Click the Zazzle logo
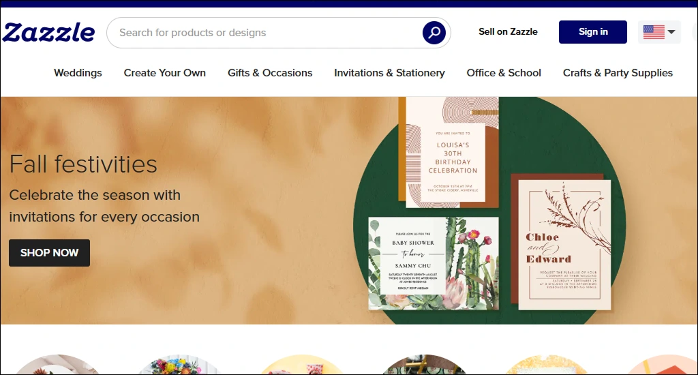Viewport: 698px width, 375px height. click(x=48, y=33)
